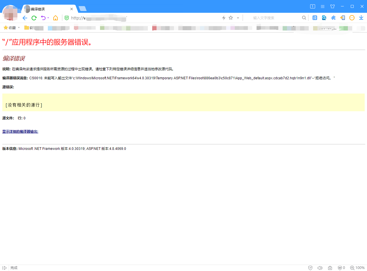This screenshot has width=367, height=271.
Task: Click the status bar shield icon
Action: tap(310, 268)
